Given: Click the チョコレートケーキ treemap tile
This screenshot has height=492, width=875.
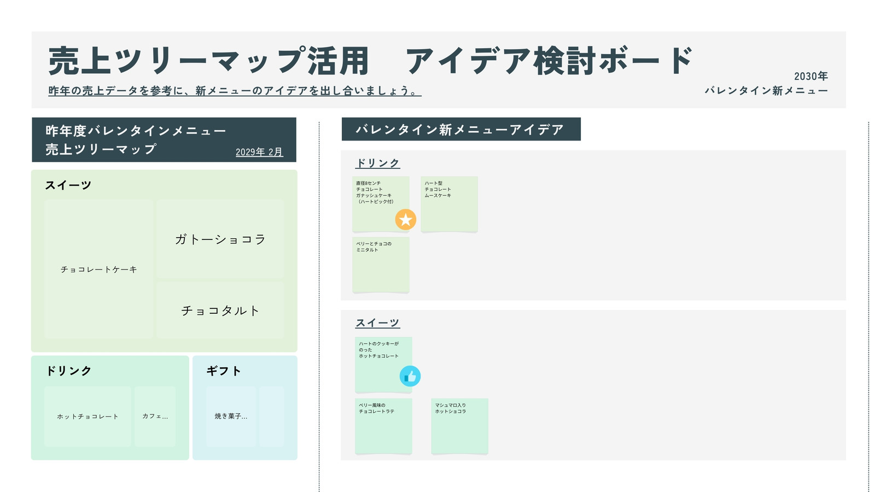Looking at the screenshot, I should point(99,269).
